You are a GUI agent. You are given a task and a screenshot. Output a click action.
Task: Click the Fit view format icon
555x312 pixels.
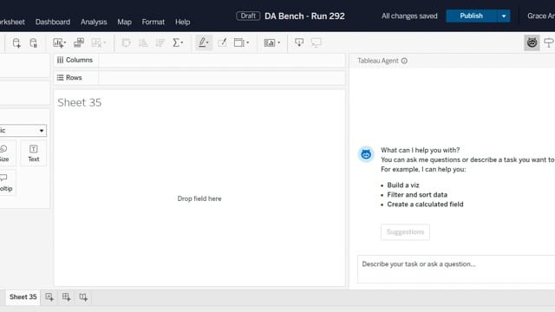pyautogui.click(x=239, y=42)
